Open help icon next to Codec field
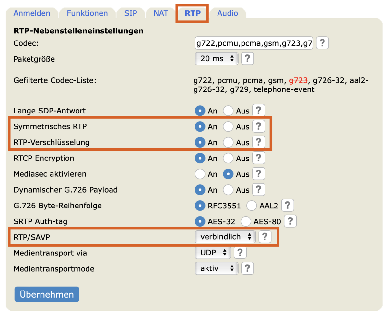Viewport: 389px width, 320px height. 322,43
